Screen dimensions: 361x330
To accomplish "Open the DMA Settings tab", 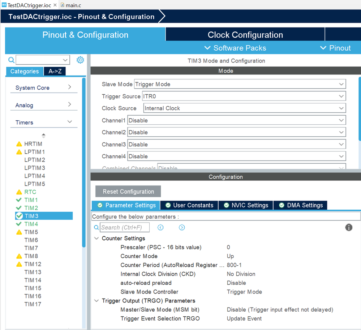I will point(300,205).
